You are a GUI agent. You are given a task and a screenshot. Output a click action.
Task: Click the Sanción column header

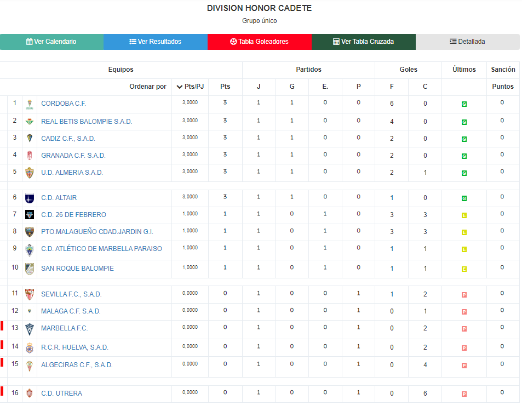click(503, 69)
